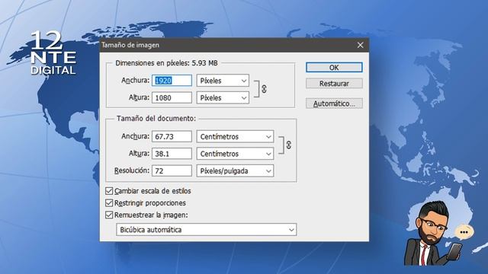Click the Resolución field showing 72
The image size is (488, 274).
click(172, 170)
